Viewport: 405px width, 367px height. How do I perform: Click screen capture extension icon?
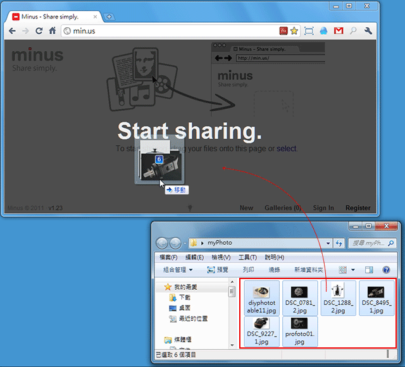pyautogui.click(x=309, y=31)
